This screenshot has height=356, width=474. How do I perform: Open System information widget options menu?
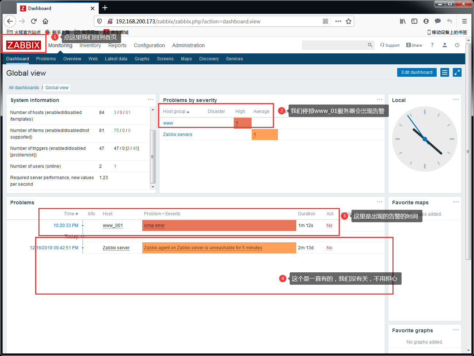coord(151,99)
